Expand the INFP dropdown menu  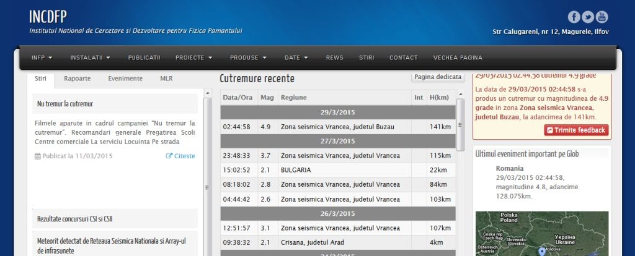42,58
